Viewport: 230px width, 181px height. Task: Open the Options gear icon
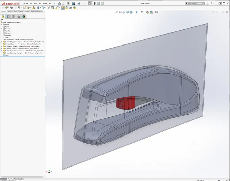pos(102,3)
